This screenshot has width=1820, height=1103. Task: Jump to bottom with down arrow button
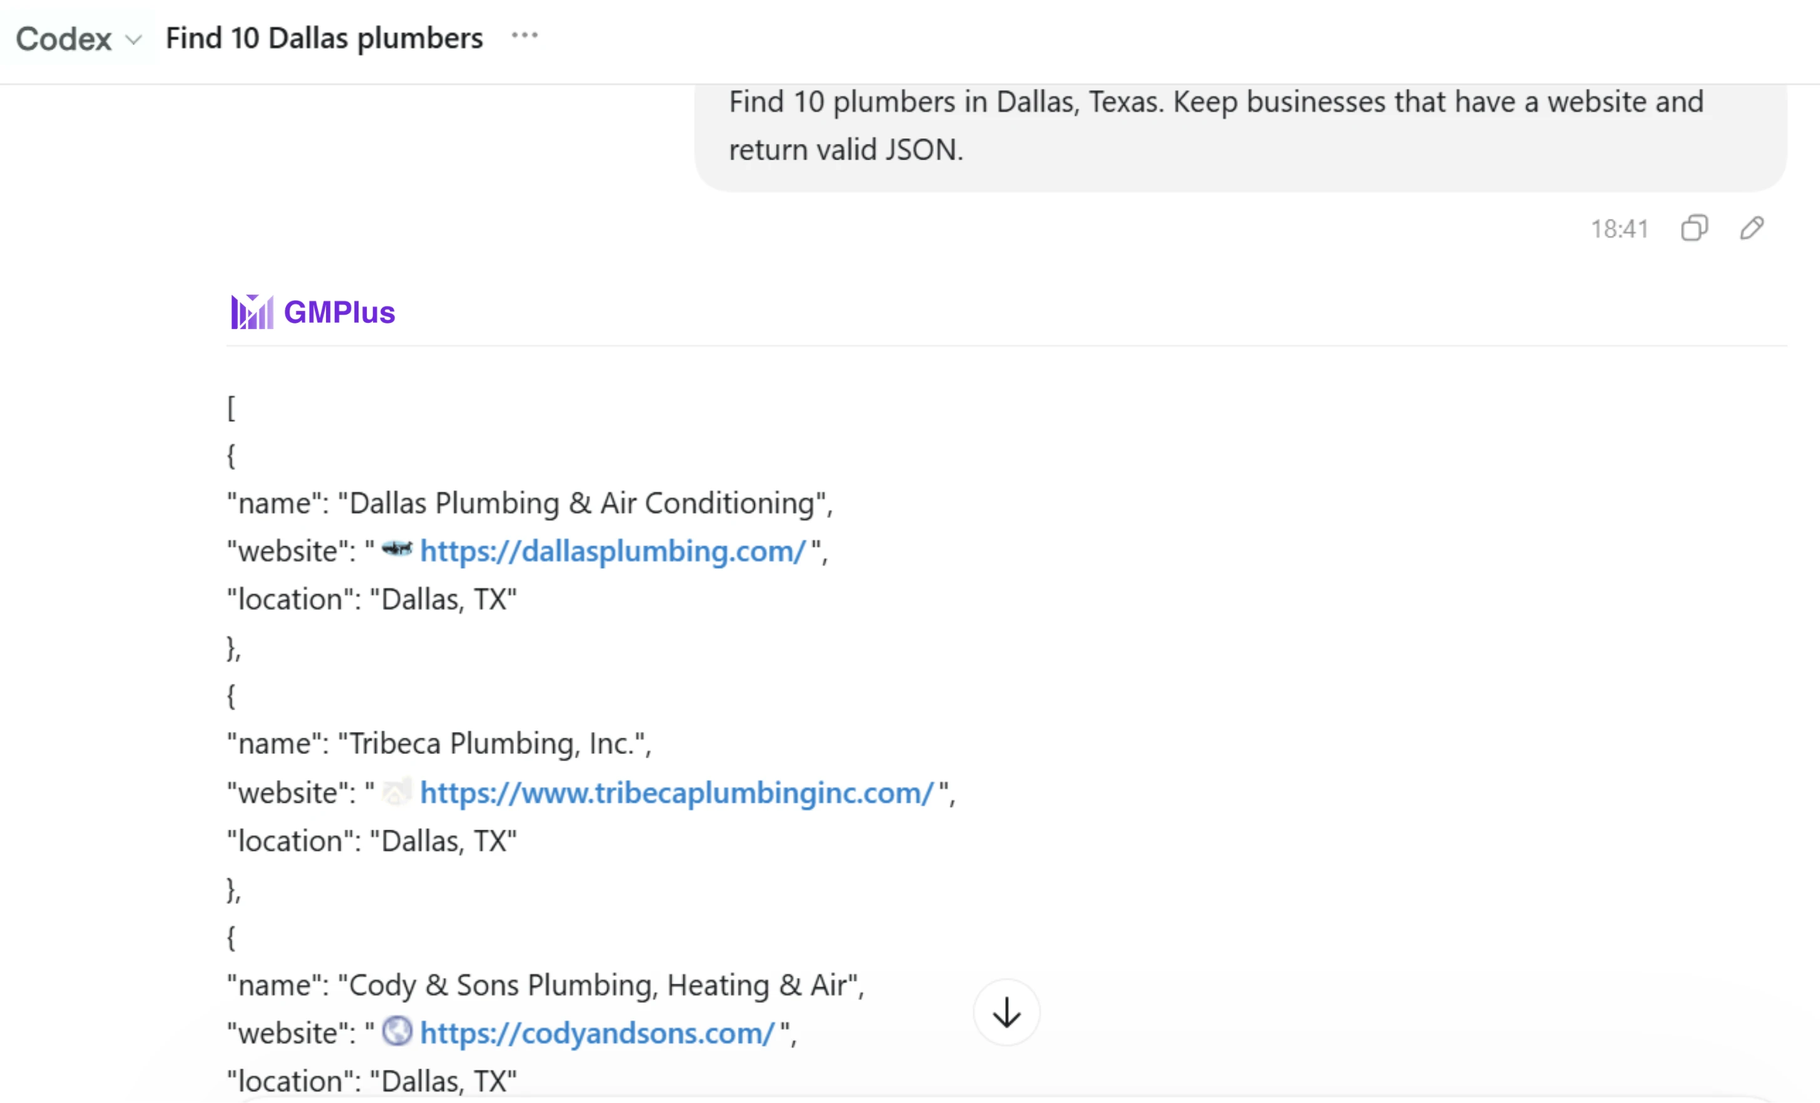(x=1006, y=1012)
